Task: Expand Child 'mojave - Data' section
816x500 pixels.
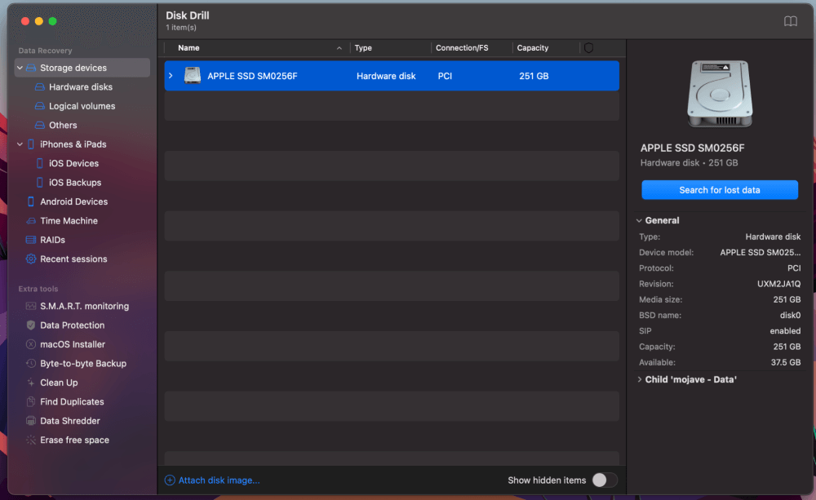Action: pos(640,379)
